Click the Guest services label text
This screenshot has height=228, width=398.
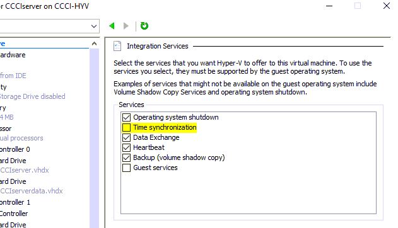[x=155, y=168]
